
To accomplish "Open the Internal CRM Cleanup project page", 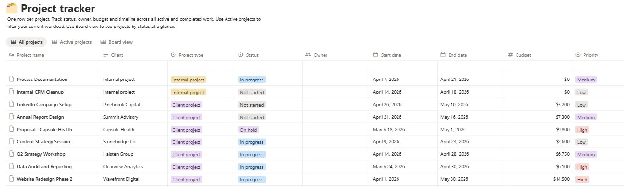I will pyautogui.click(x=40, y=92).
